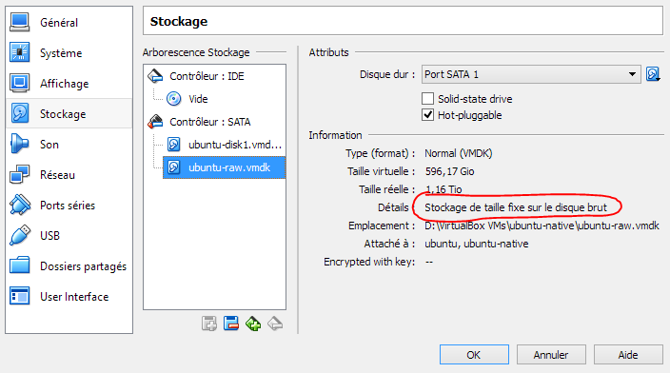Screen dimensions: 670x373
Task: Click the Taille réelle value 1,16 Tio
Action: [443, 189]
